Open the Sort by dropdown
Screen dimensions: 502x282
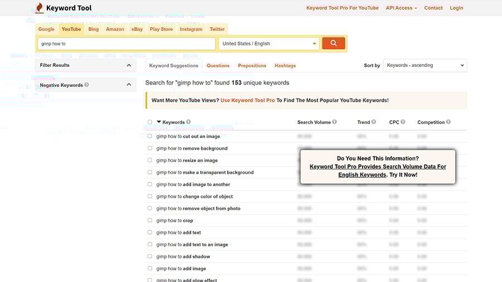tap(425, 65)
